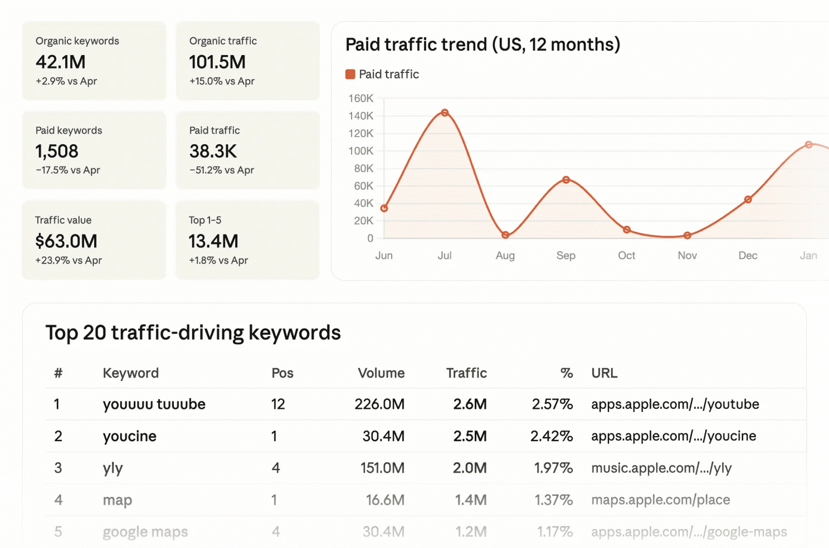Select the "2.0M" traffic in the yly row

(470, 468)
